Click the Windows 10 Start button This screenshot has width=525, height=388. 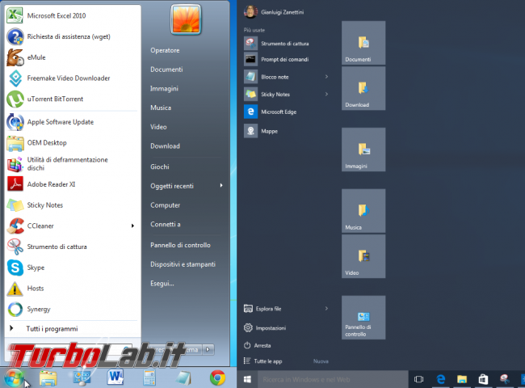coord(247,379)
